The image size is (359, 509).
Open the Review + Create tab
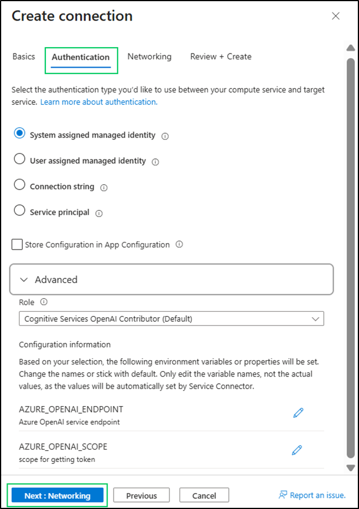tap(221, 57)
